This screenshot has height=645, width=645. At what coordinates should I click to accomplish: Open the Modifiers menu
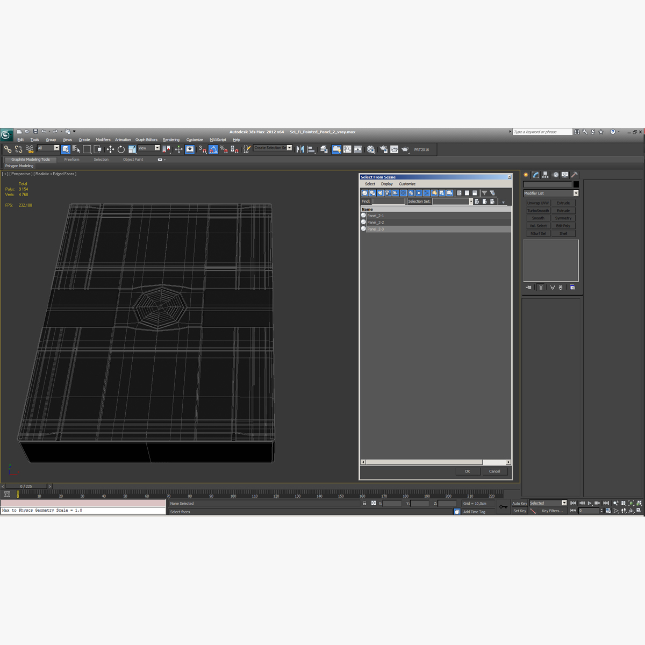pyautogui.click(x=103, y=140)
